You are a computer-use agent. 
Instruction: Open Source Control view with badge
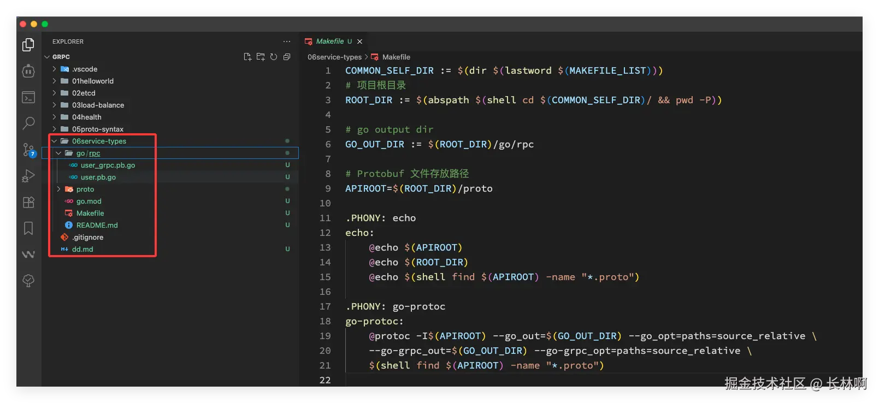[28, 150]
